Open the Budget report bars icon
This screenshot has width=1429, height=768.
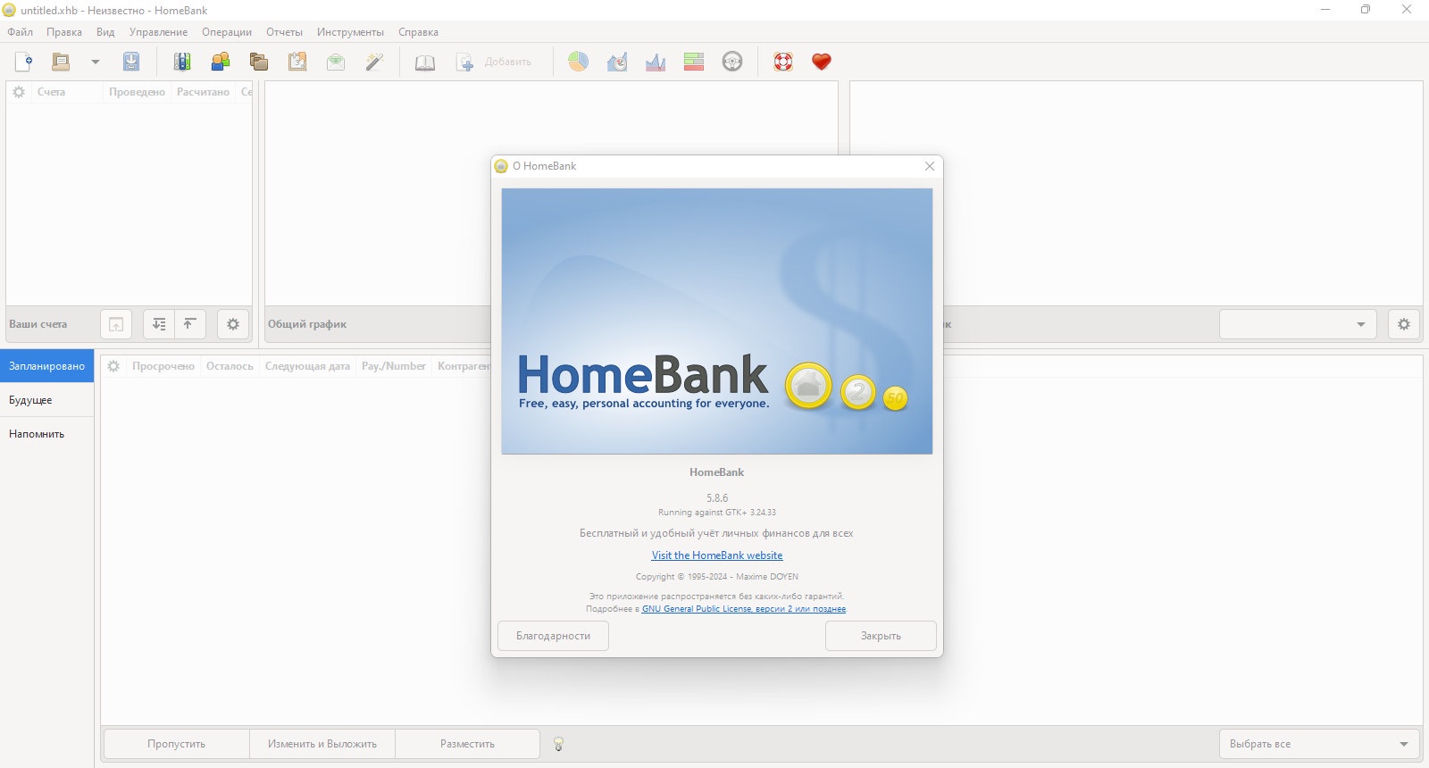[x=694, y=62]
